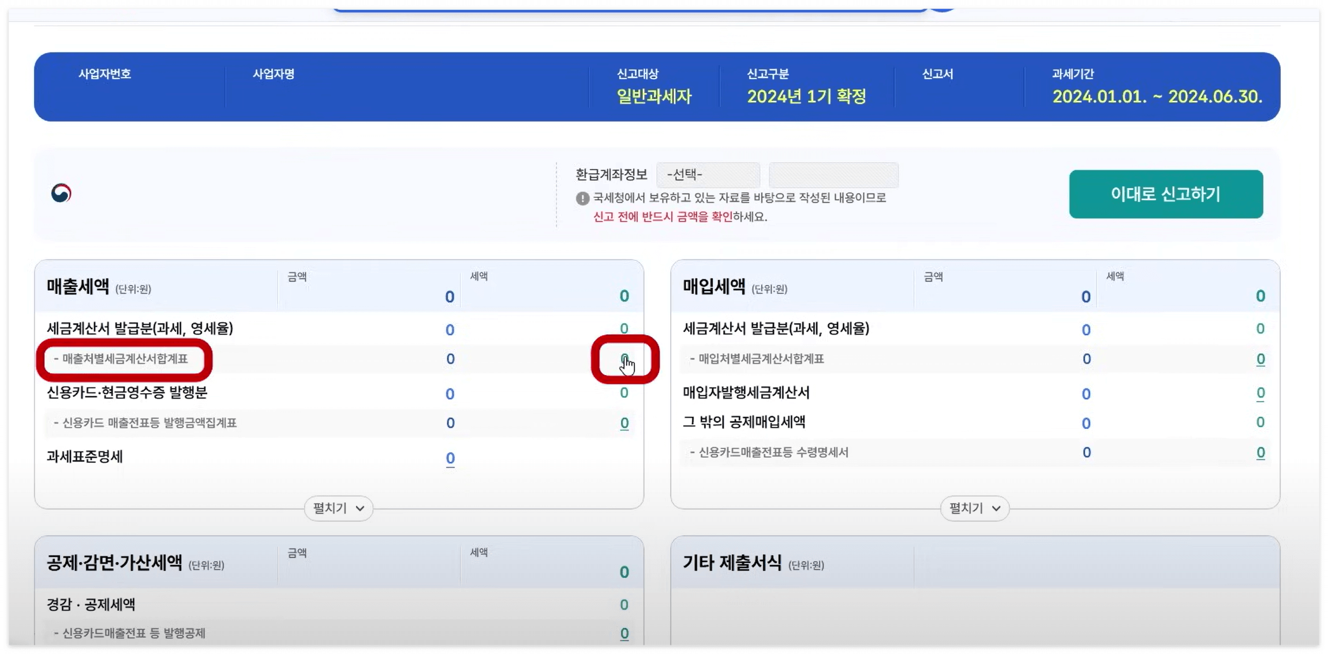The image size is (1328, 654).
Task: Click the government emblem logo
Action: pyautogui.click(x=61, y=193)
